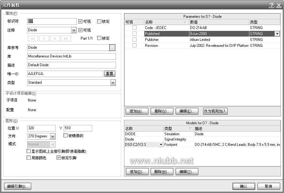The image size is (284, 193).
Task: Enable the 锁定 checkbox beside the designator
Action: tap(99, 22)
